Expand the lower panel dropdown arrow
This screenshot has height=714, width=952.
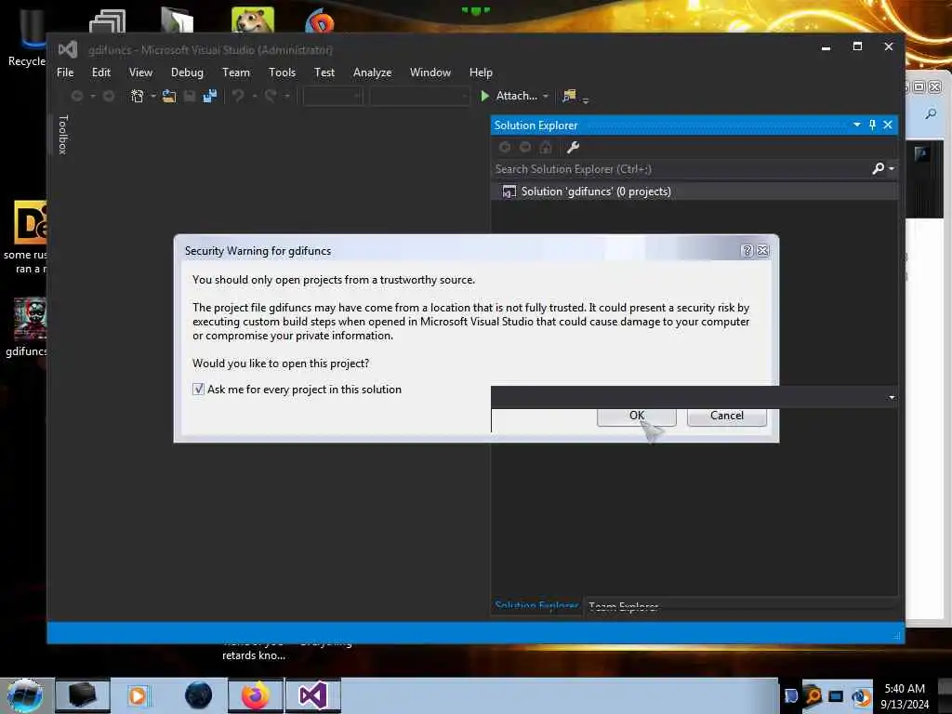pyautogui.click(x=892, y=397)
